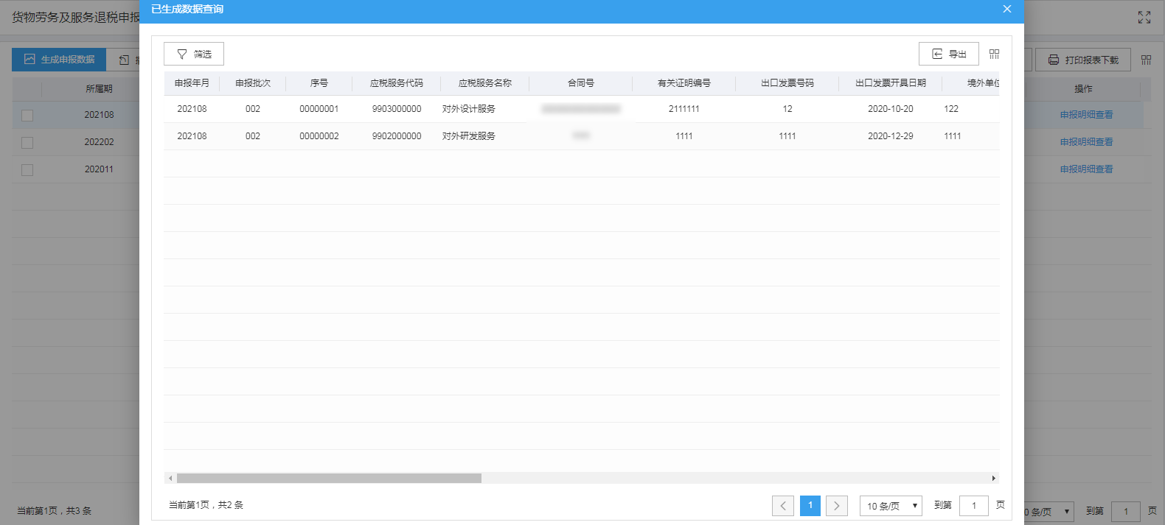1165x525 pixels.
Task: Click service code 9903000000
Action: point(397,109)
